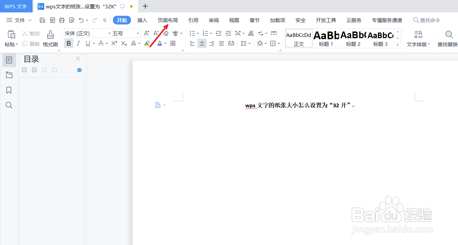Toggle Strikethrough formatting
458x245 pixels.
(101, 43)
